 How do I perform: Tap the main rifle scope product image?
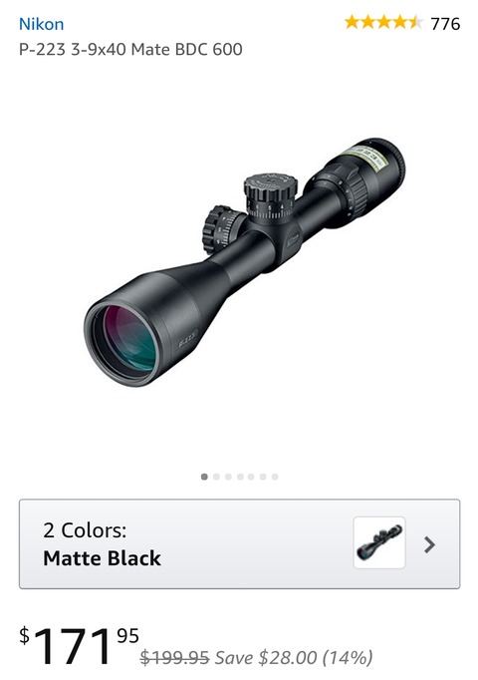[245, 262]
